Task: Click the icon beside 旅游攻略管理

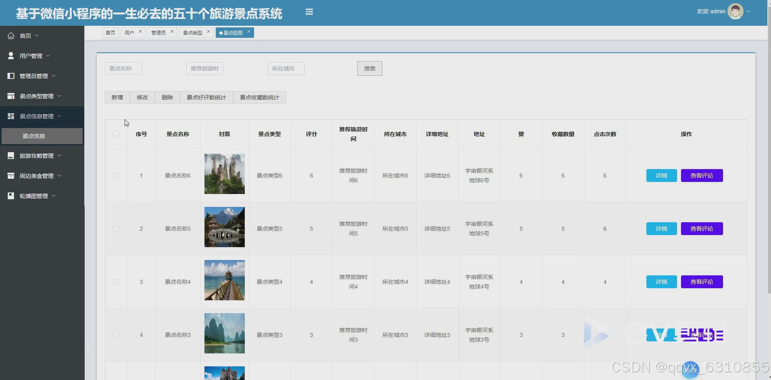Action: 11,156
